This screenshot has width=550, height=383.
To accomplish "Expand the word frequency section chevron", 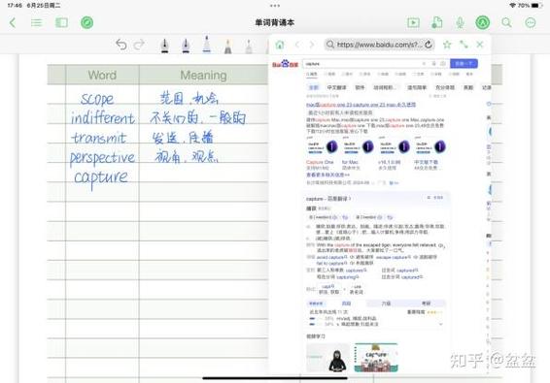I will [441, 325].
